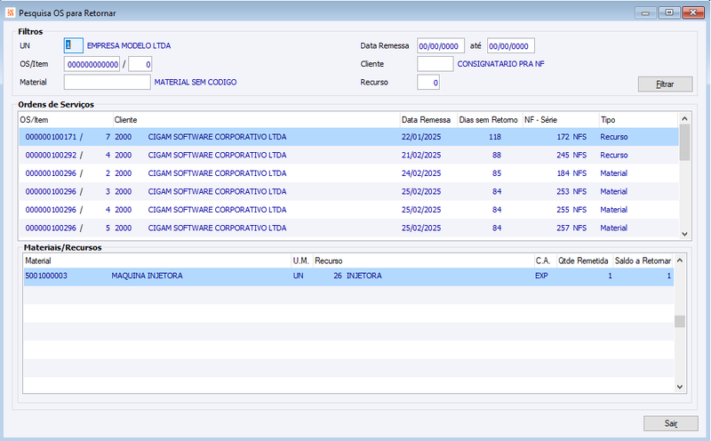Click NF 172 NFS cell
711x441 pixels.
571,137
